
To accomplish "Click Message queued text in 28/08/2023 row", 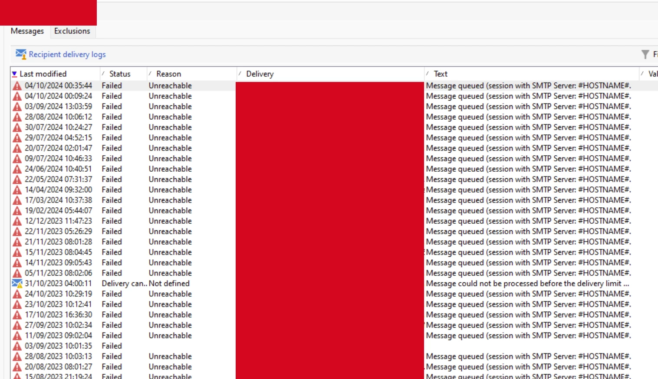I will [x=528, y=356].
